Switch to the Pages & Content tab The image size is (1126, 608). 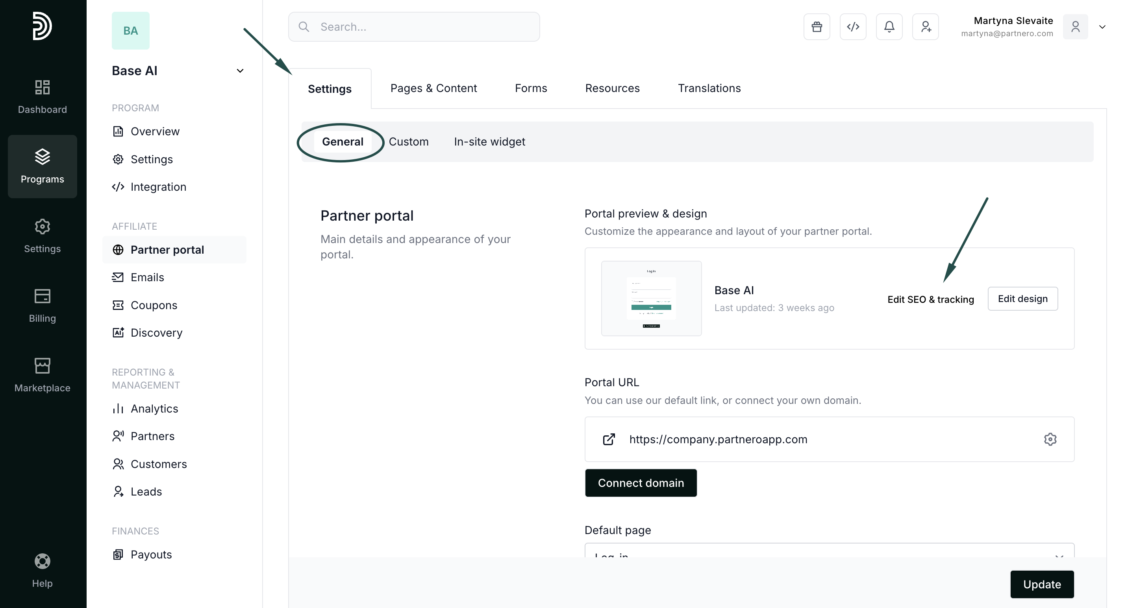coord(433,88)
